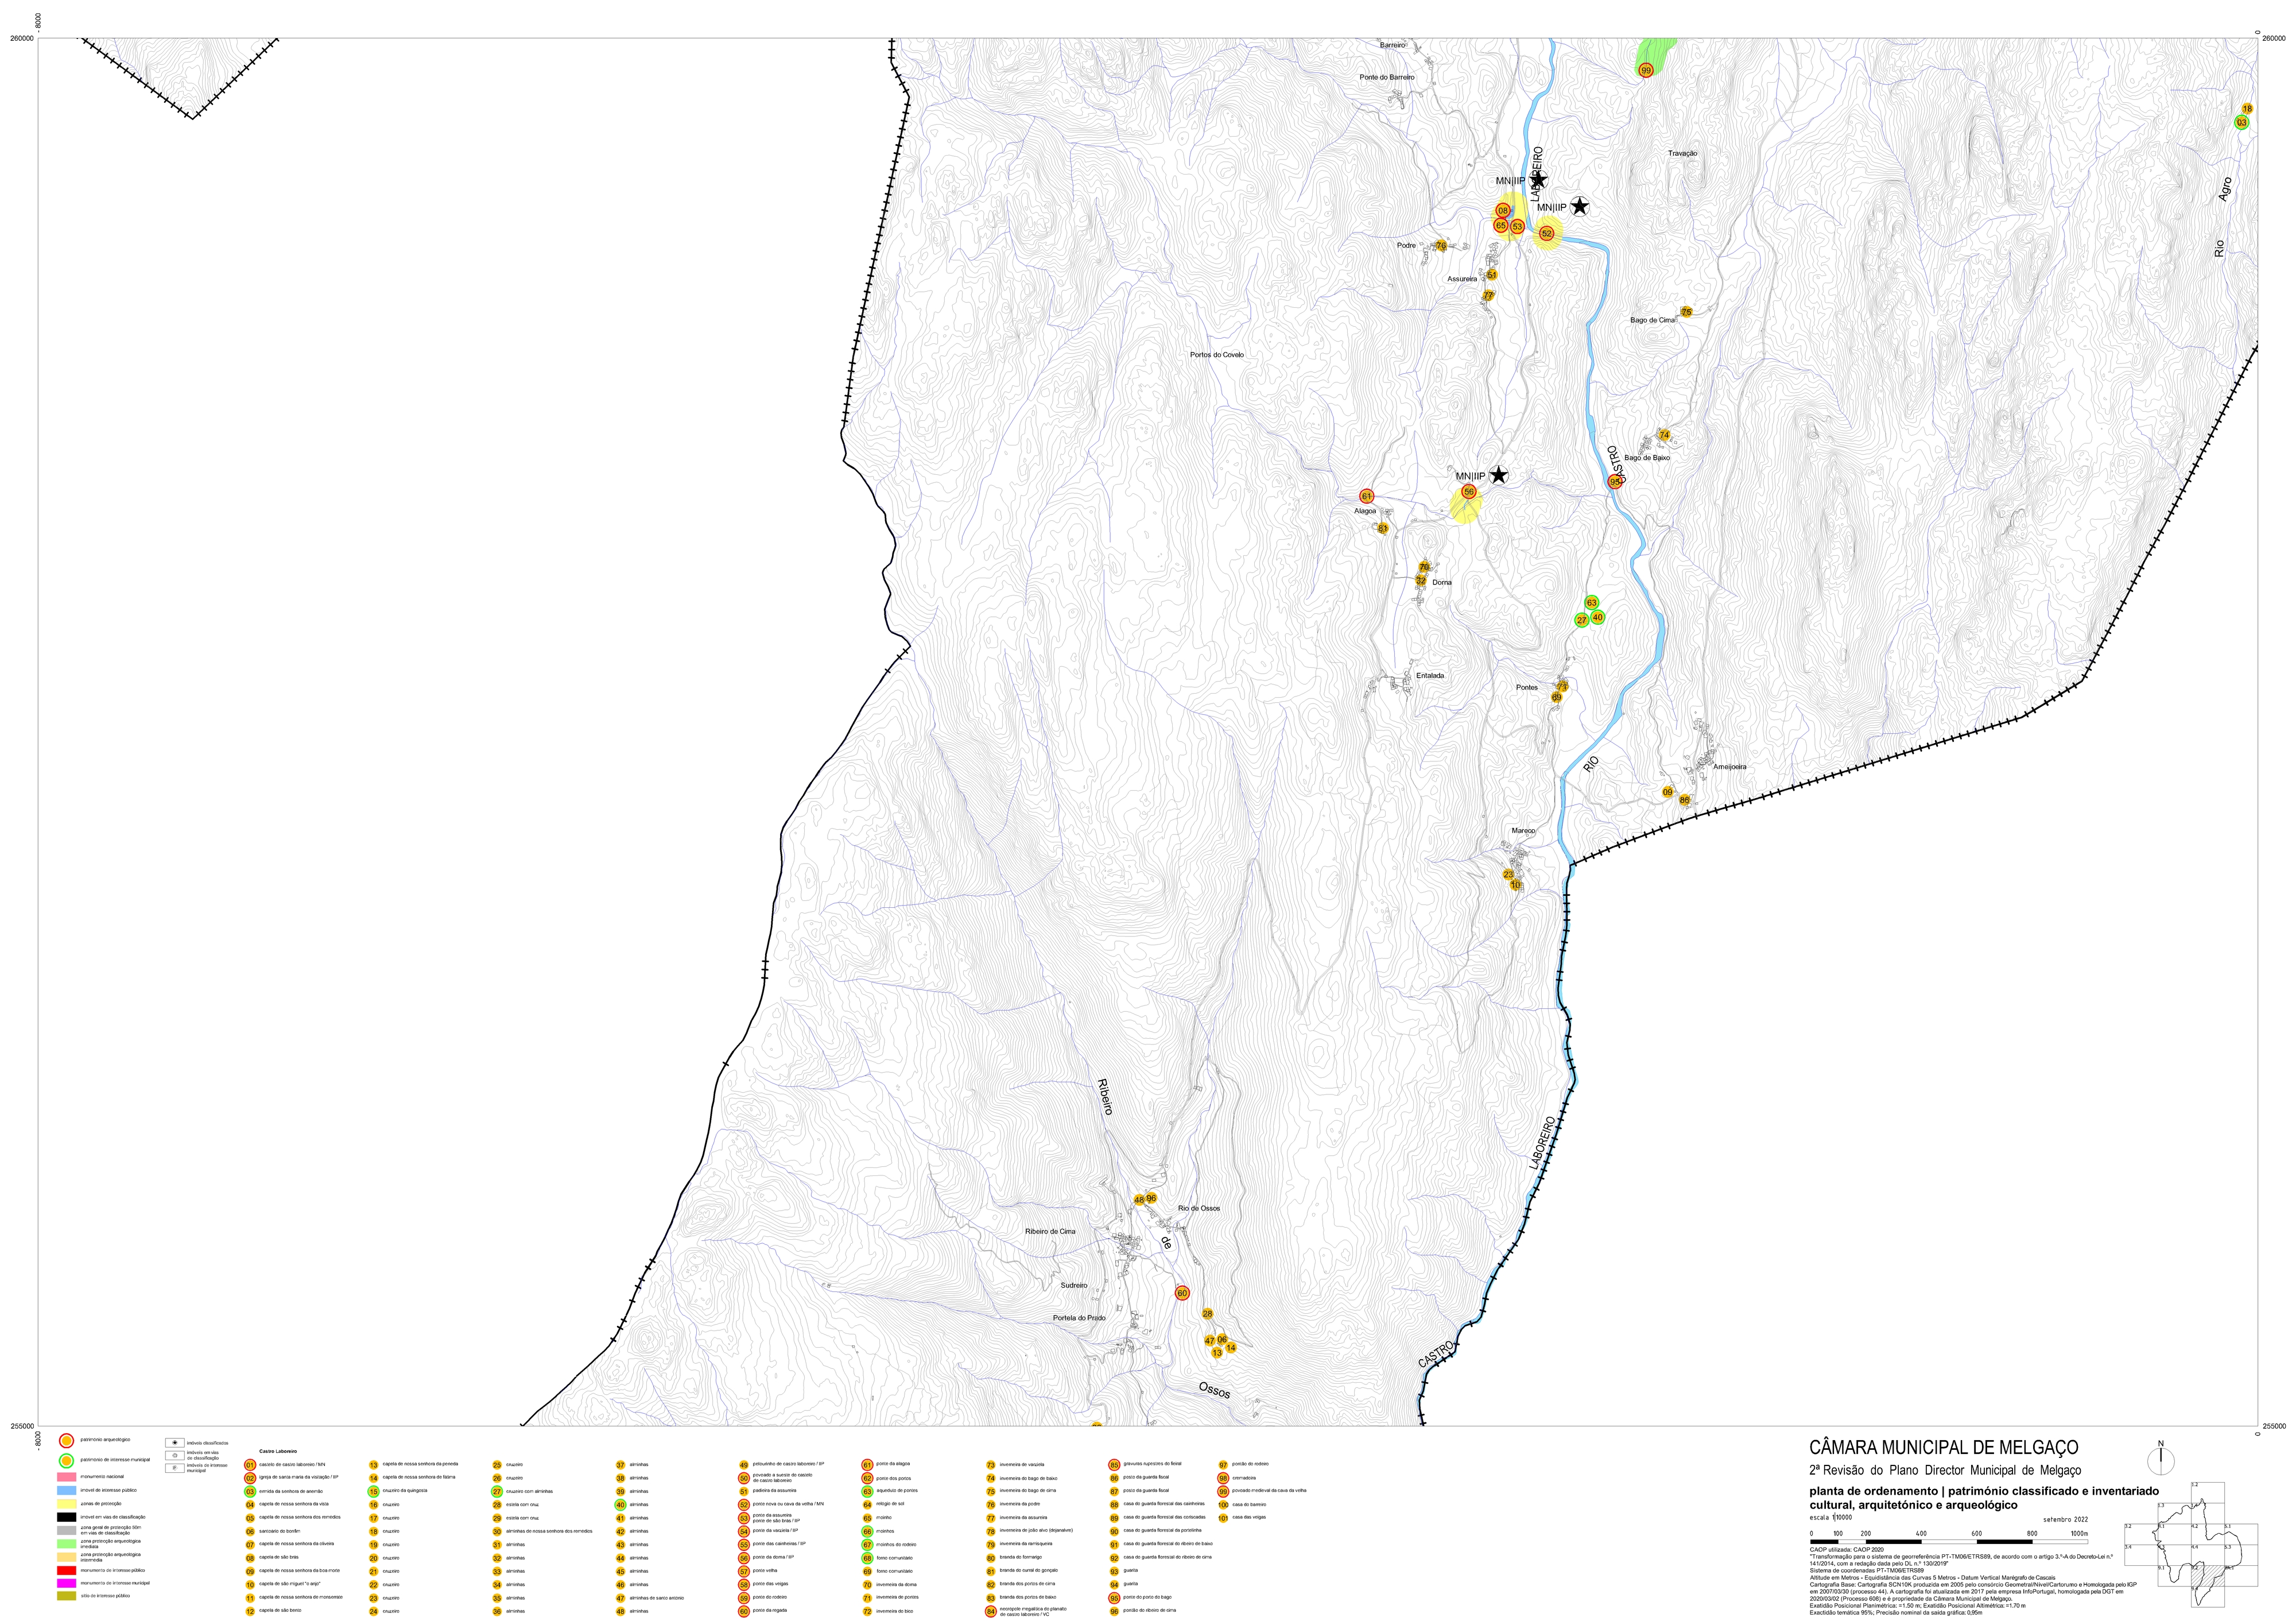
Task: Click marker 60 near Rio de Ossos
Action: pyautogui.click(x=1183, y=1293)
